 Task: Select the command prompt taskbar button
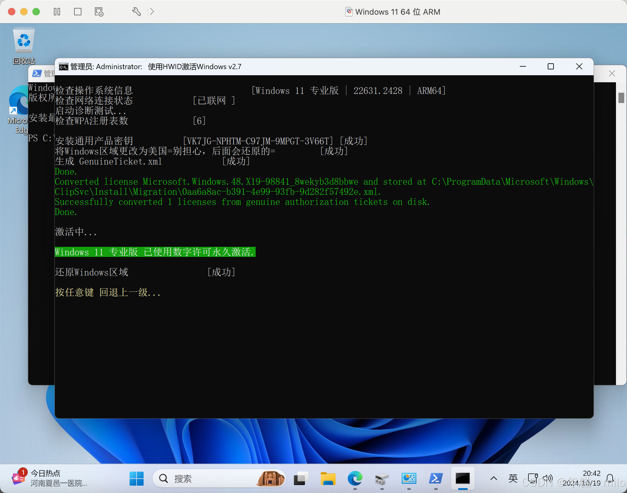point(463,478)
